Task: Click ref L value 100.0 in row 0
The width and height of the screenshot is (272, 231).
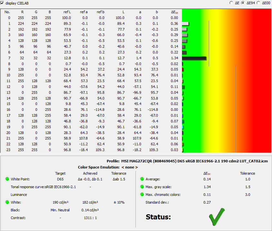Action: pyautogui.click(x=66, y=18)
